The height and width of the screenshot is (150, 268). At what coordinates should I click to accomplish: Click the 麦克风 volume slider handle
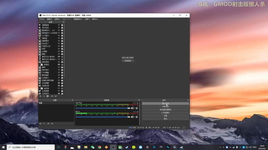click(x=129, y=117)
